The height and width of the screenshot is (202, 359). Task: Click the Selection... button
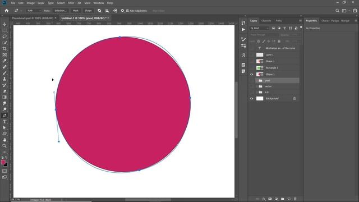coord(61,11)
